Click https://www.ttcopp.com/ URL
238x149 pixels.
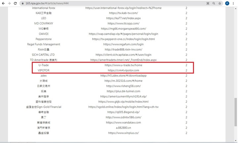[123, 24]
